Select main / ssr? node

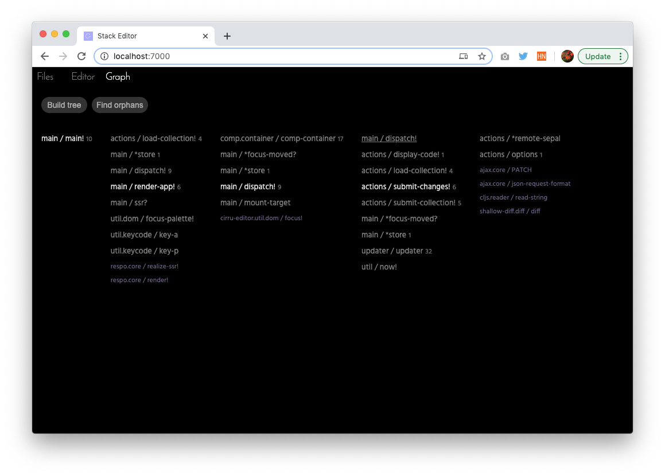coord(129,203)
